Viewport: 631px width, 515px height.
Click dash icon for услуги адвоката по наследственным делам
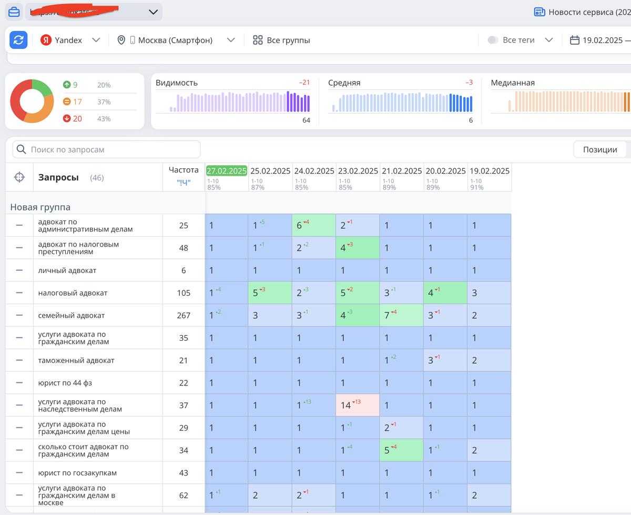click(19, 405)
